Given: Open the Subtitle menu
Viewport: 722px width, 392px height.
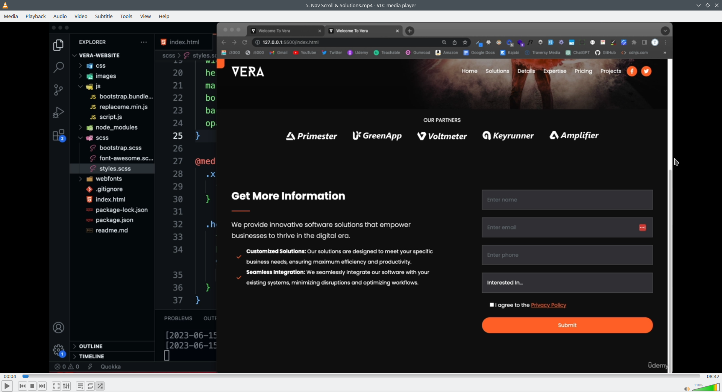Looking at the screenshot, I should point(104,16).
